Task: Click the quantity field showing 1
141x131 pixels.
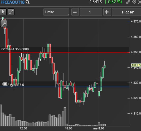Action: pyautogui.click(x=91, y=12)
